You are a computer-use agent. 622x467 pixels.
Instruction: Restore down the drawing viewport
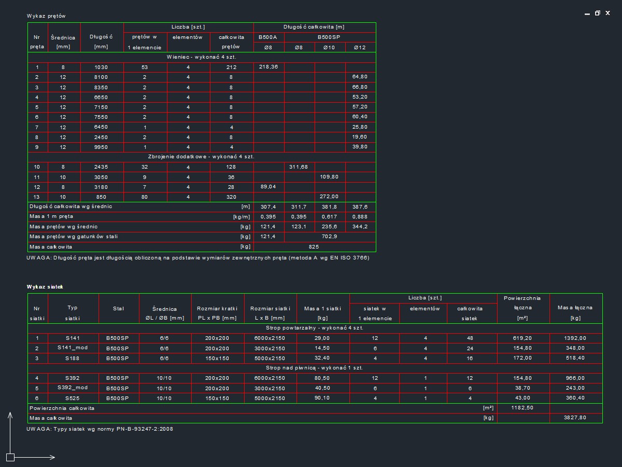(x=598, y=13)
